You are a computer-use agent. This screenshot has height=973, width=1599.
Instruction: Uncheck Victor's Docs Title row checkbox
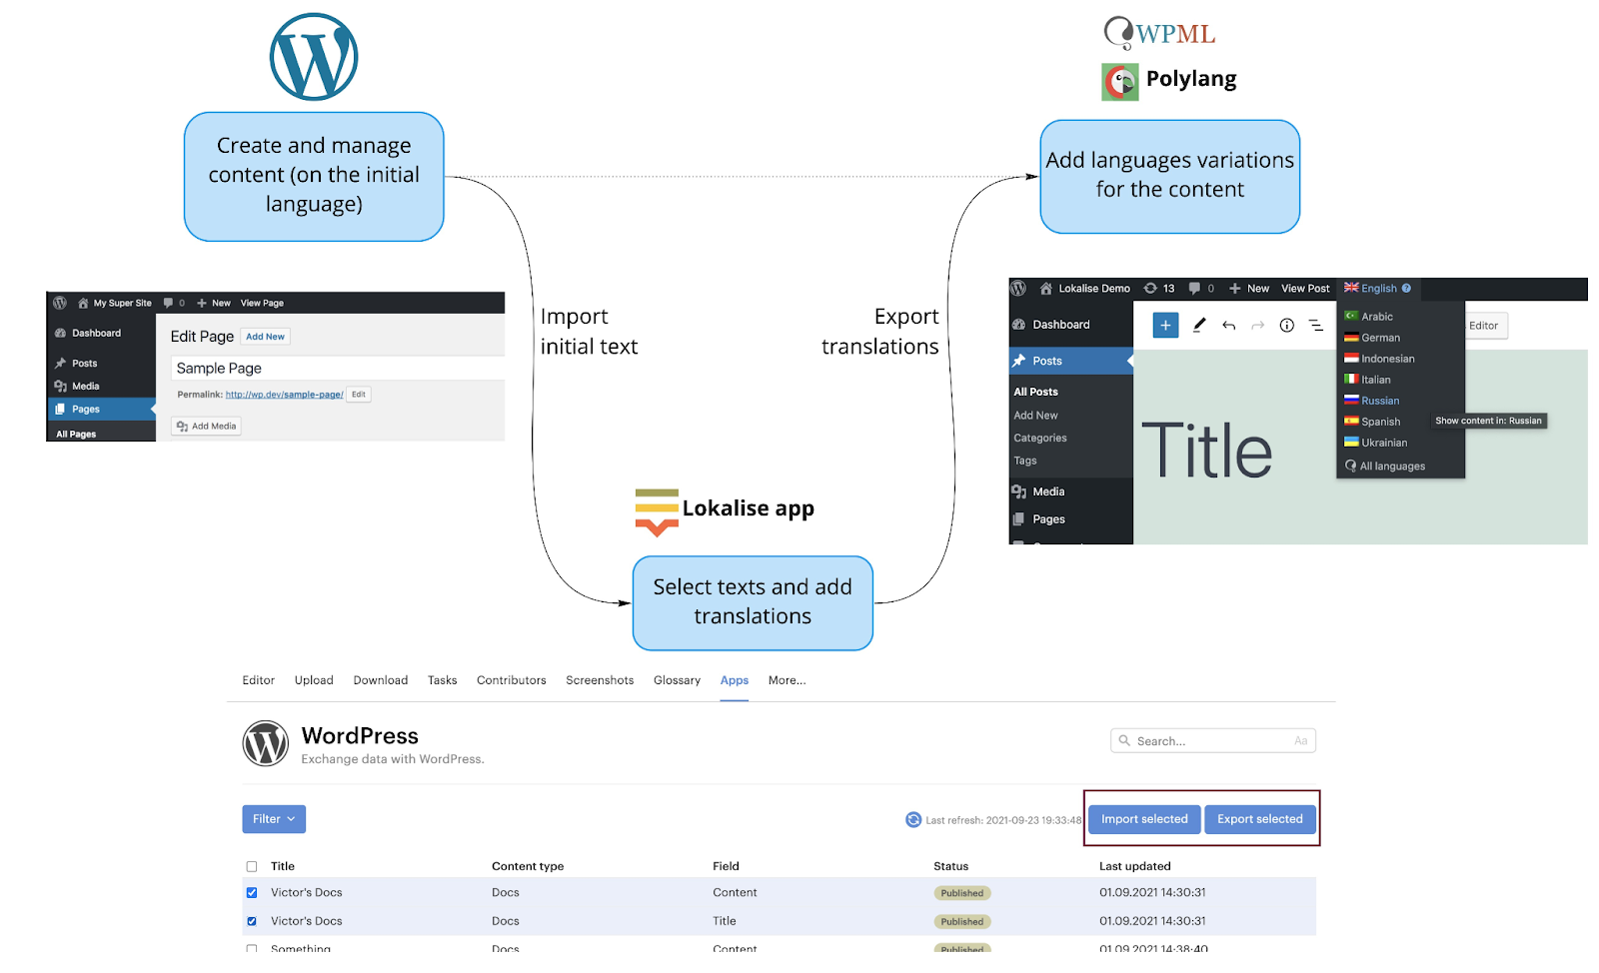pos(252,922)
